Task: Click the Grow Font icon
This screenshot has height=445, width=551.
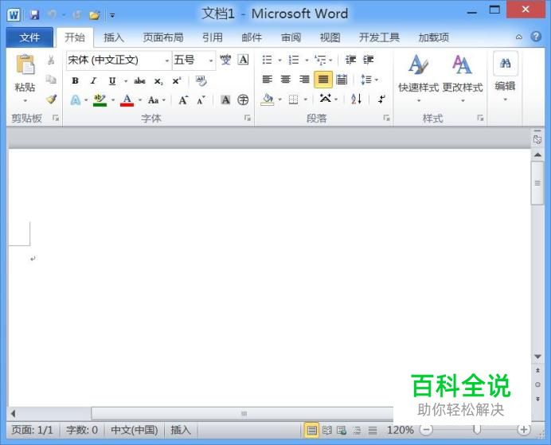Action: click(183, 100)
